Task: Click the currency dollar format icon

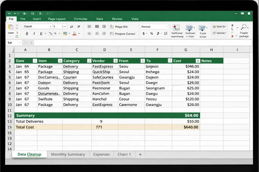Action: (x=144, y=34)
